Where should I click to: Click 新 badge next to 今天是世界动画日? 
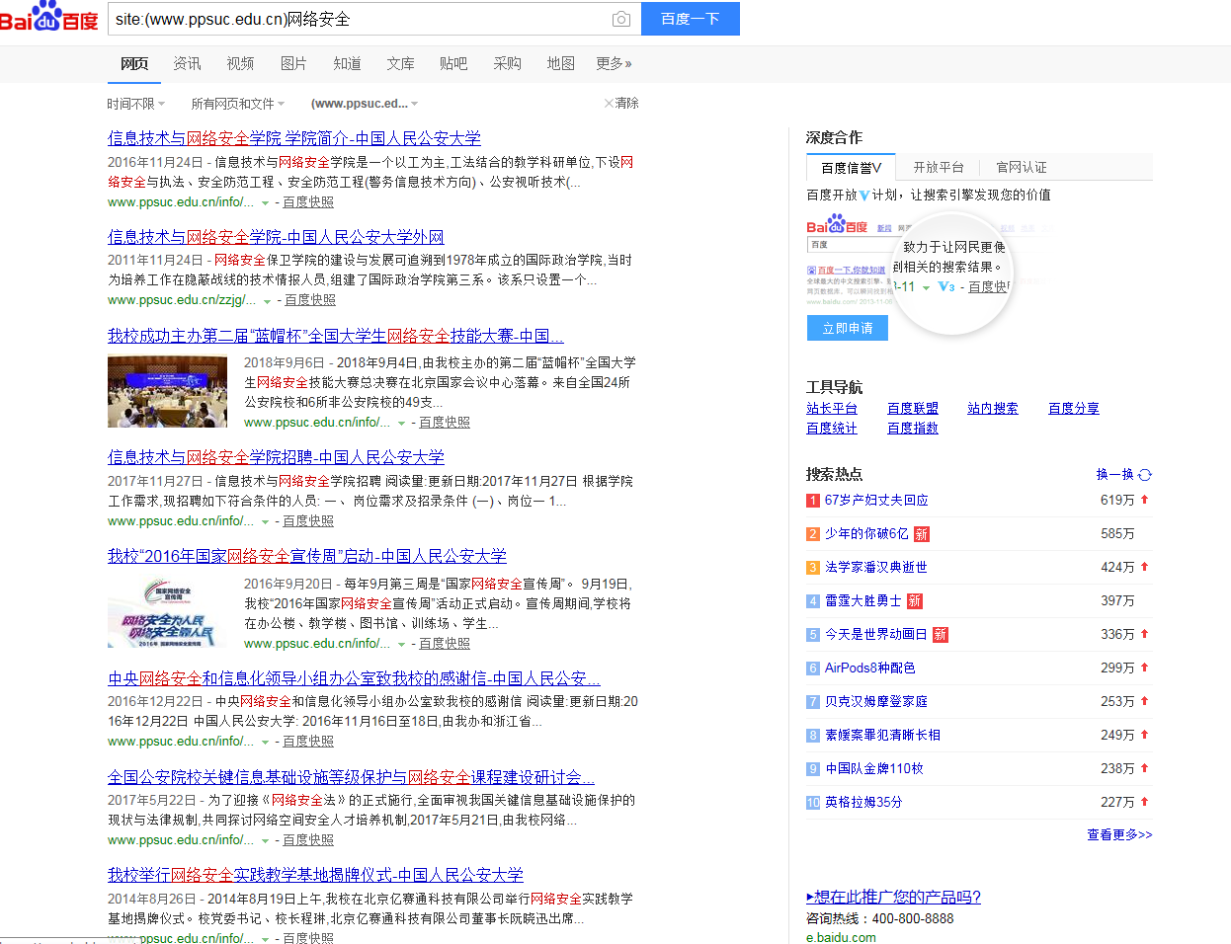pos(940,635)
